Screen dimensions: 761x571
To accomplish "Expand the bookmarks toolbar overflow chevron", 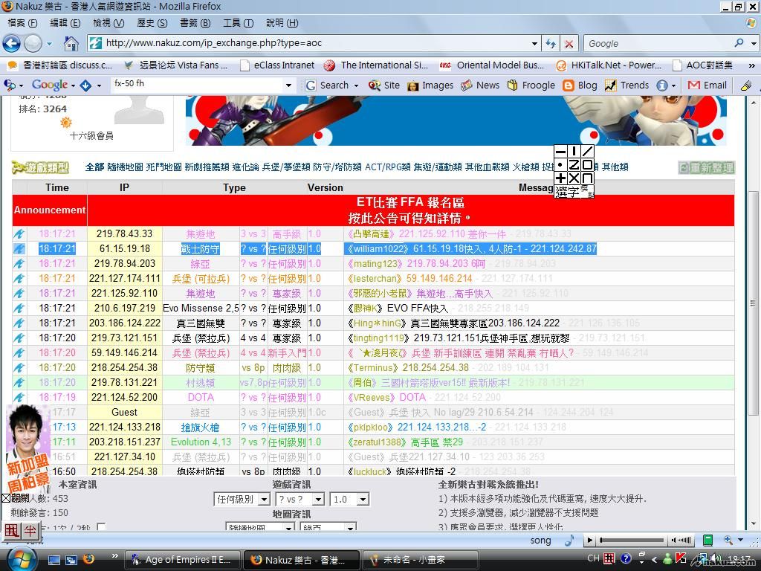I will pos(752,65).
